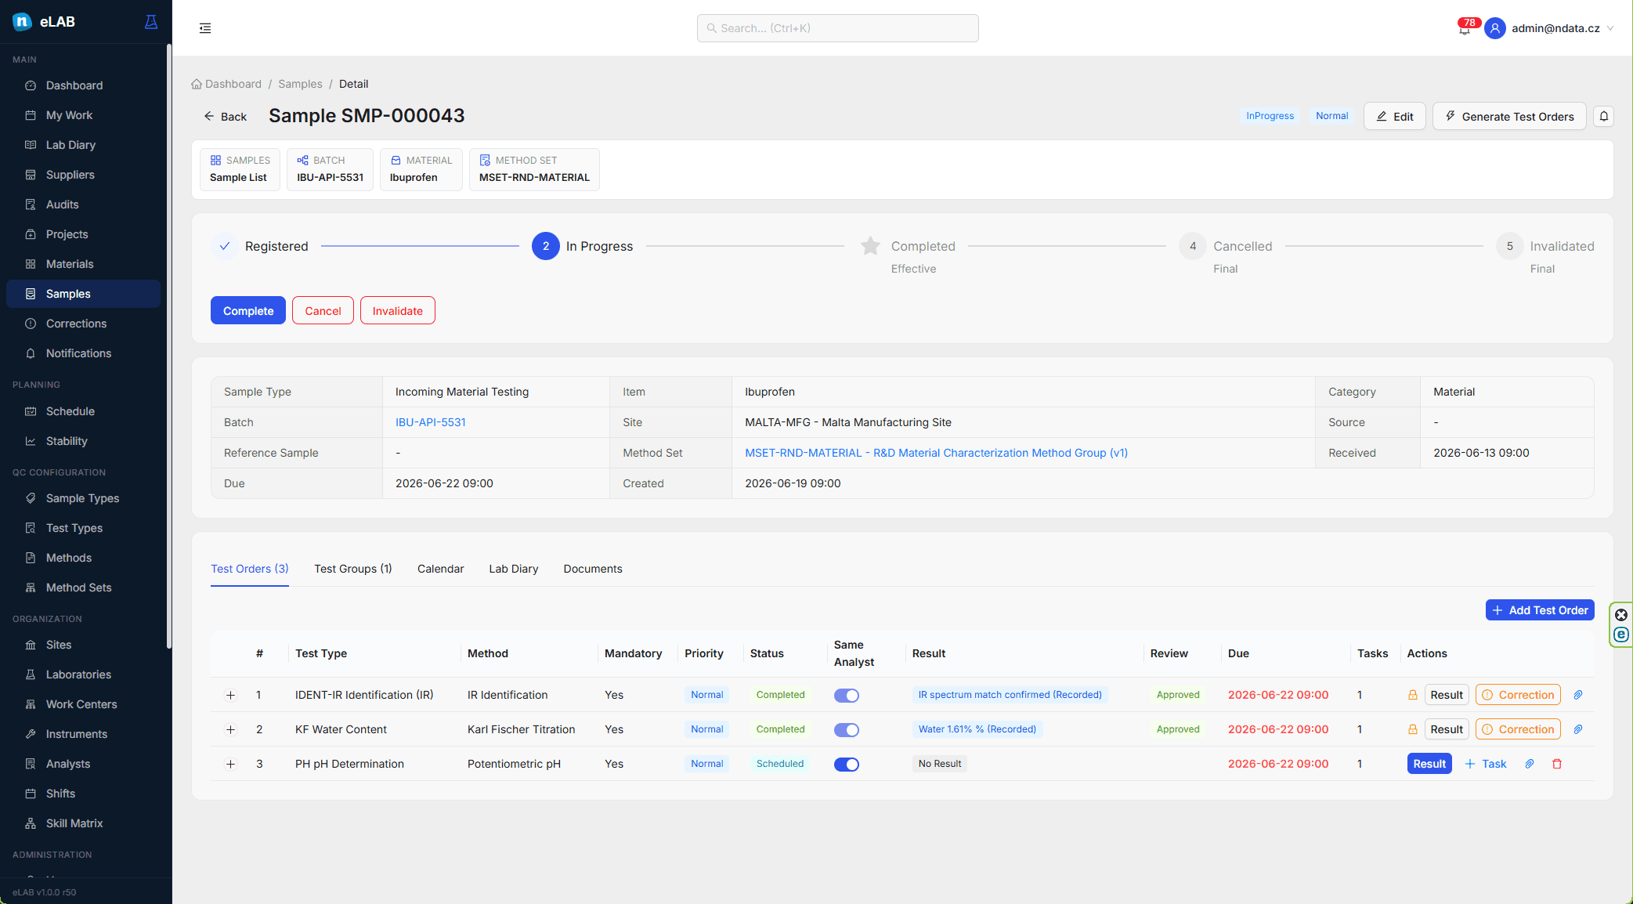Viewport: 1633px width, 904px height.
Task: Click the Dashboard breadcrumb link
Action: tap(226, 84)
